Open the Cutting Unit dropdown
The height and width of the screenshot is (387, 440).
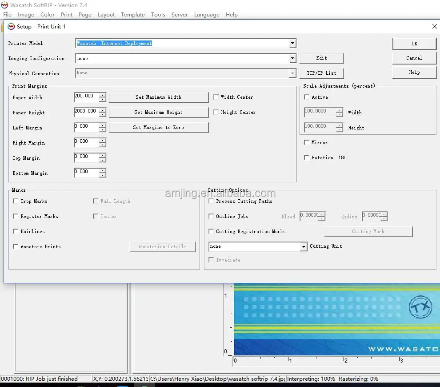coord(304,247)
